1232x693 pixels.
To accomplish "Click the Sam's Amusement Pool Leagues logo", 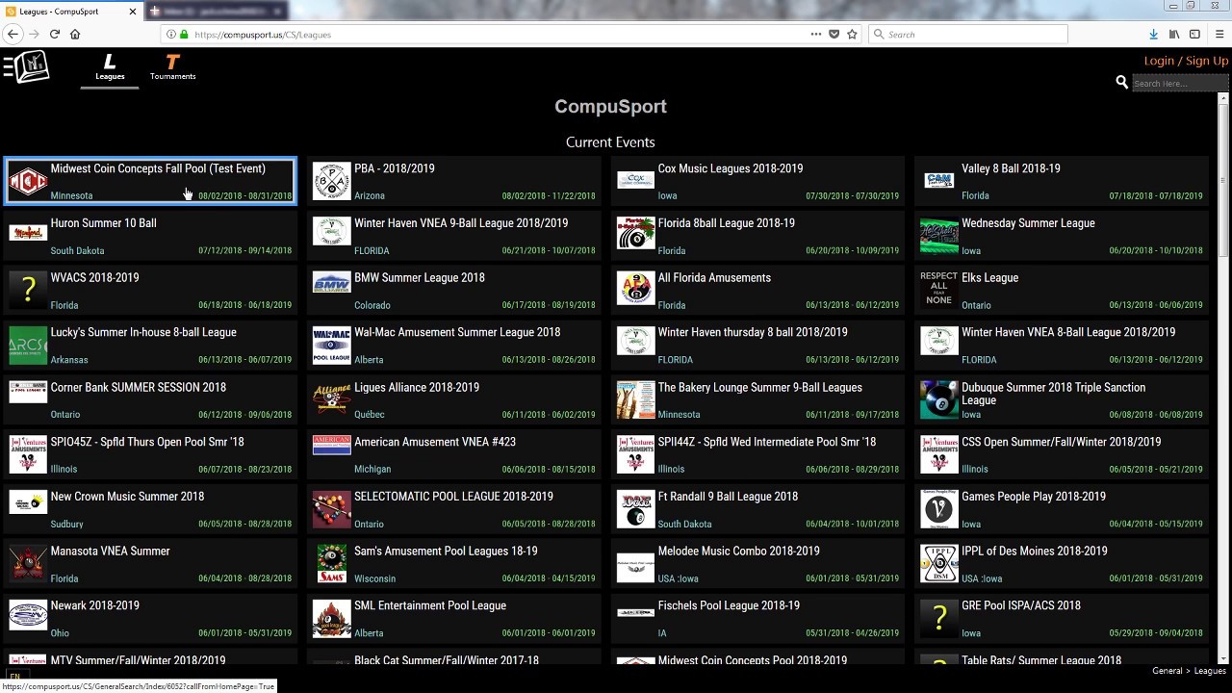I will (332, 564).
